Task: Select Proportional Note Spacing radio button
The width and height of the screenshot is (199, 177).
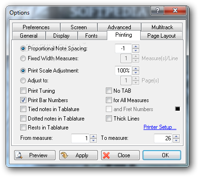Action: (23, 48)
